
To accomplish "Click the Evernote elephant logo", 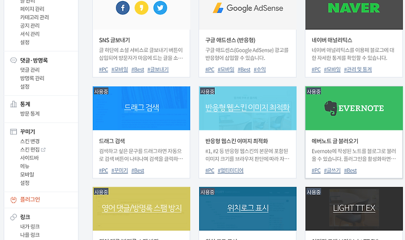I will [x=331, y=108].
